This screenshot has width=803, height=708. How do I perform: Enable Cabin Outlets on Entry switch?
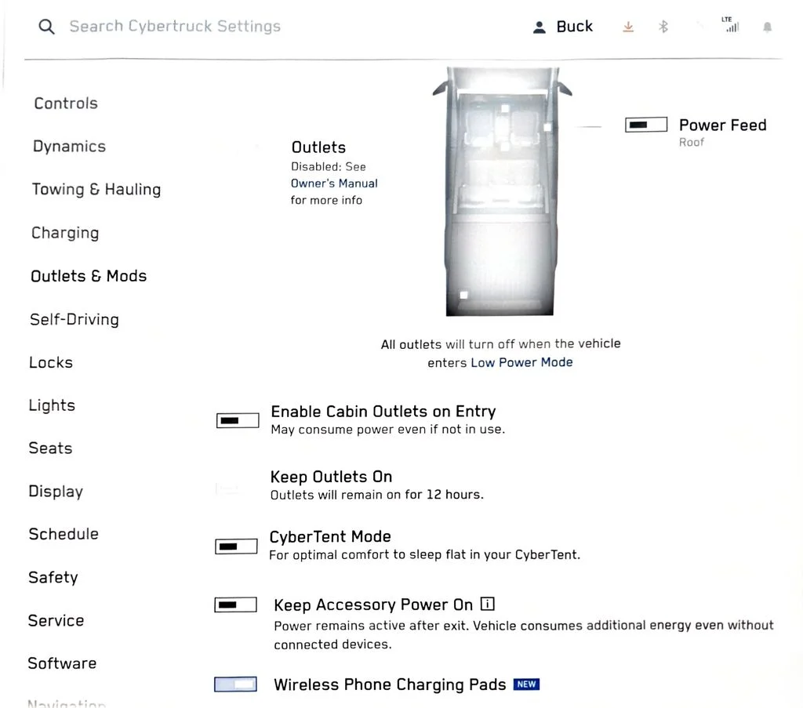238,420
